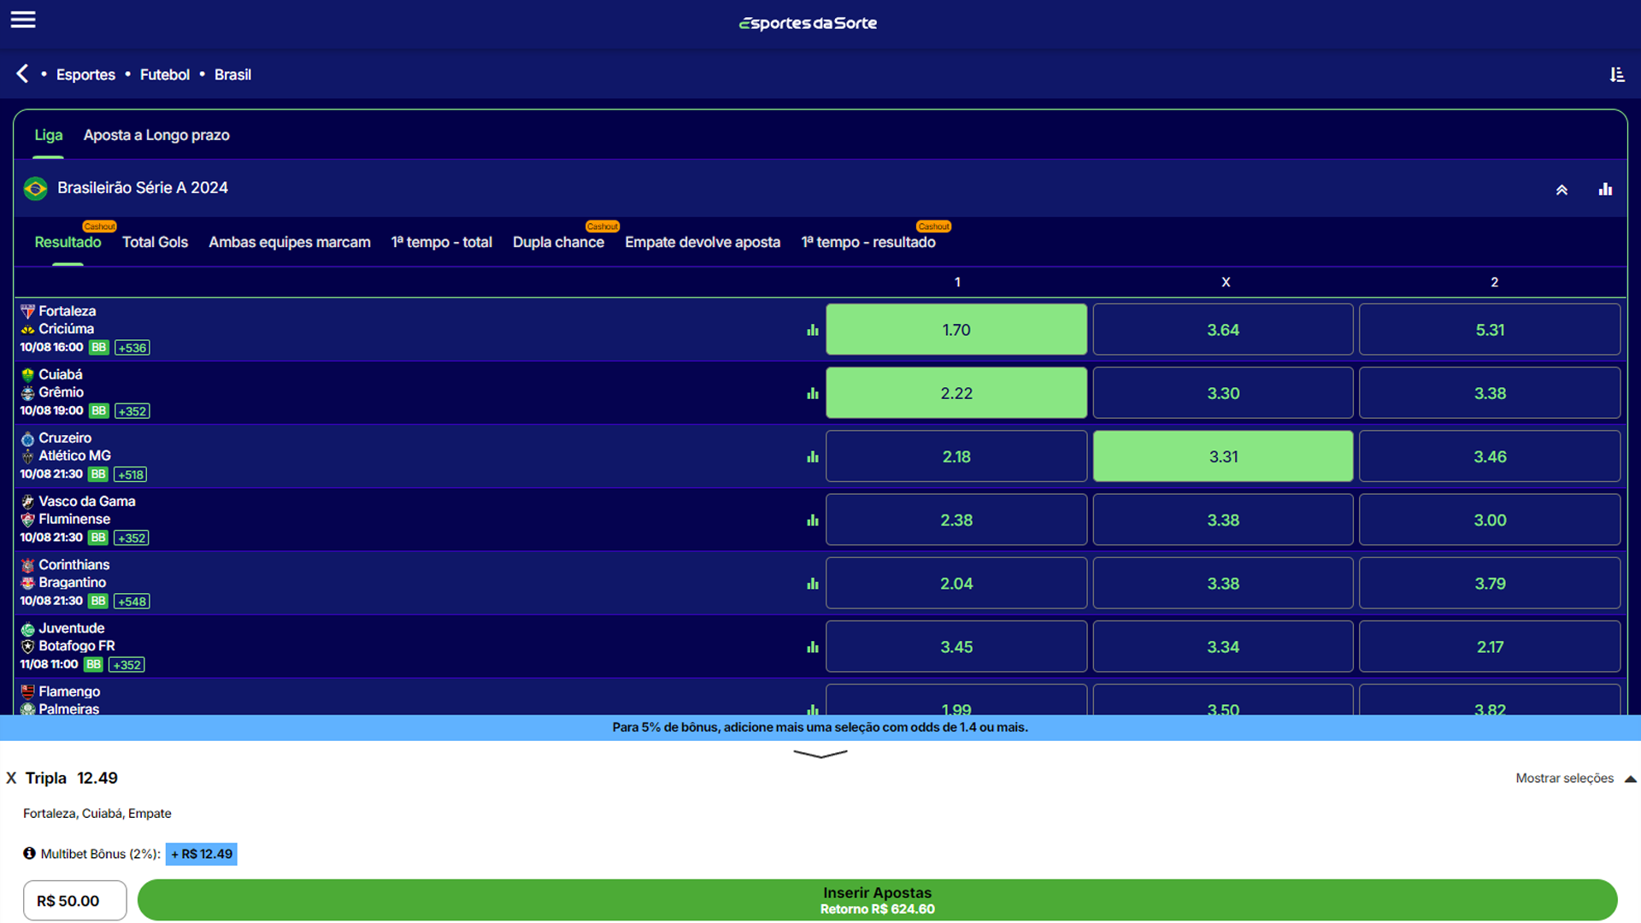Select the Resultado market tab
This screenshot has width=1641, height=923.
click(x=68, y=242)
